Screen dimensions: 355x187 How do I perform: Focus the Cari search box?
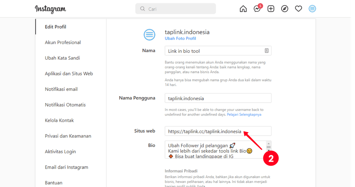pos(176,9)
